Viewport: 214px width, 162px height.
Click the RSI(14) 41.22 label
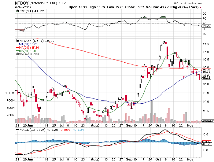coord(32,11)
